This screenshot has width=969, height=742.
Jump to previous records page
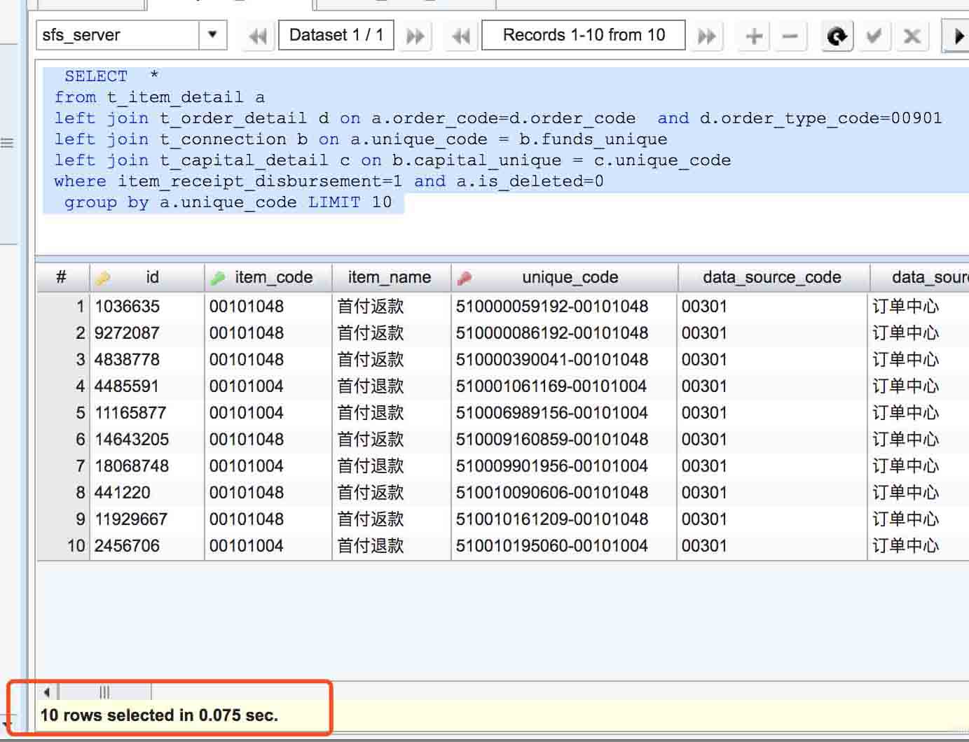[461, 36]
